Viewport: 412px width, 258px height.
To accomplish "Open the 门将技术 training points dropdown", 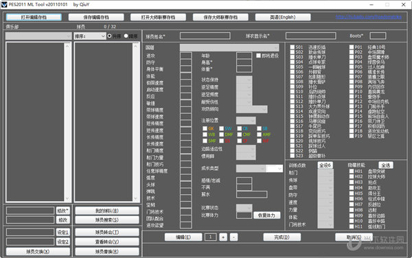I will 325,224.
